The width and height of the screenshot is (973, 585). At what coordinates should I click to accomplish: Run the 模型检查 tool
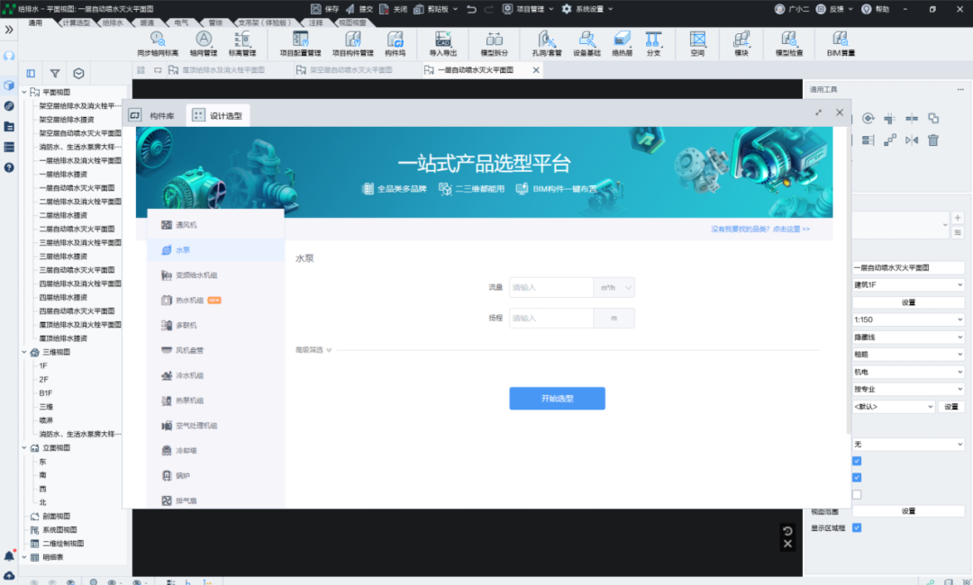click(789, 43)
